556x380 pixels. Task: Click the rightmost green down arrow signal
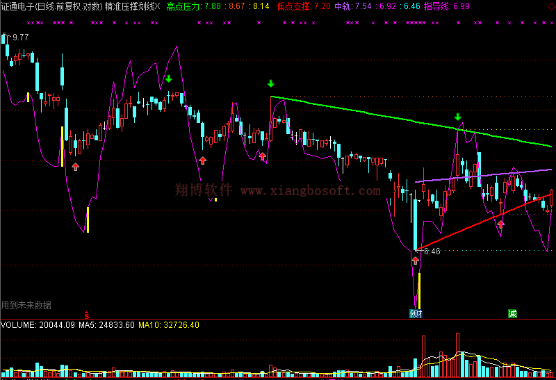[457, 117]
